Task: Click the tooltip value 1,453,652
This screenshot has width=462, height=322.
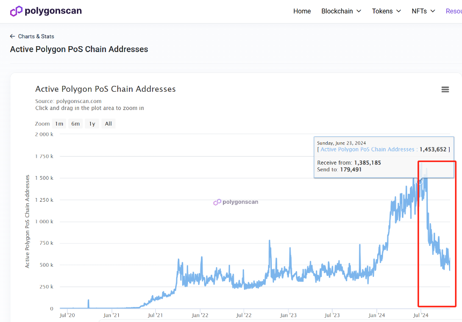Action: pos(433,149)
